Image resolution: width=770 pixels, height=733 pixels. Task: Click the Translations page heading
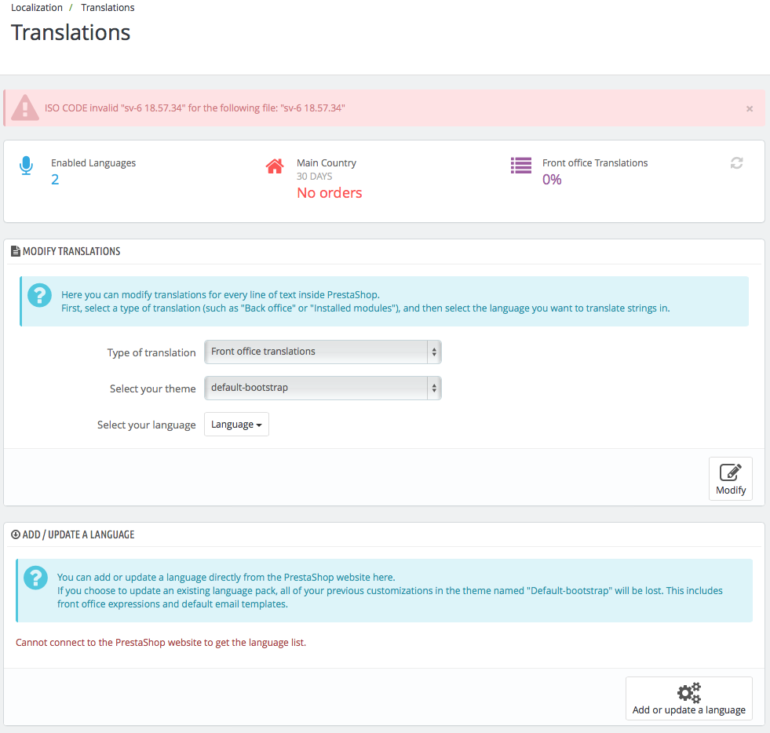click(x=71, y=33)
